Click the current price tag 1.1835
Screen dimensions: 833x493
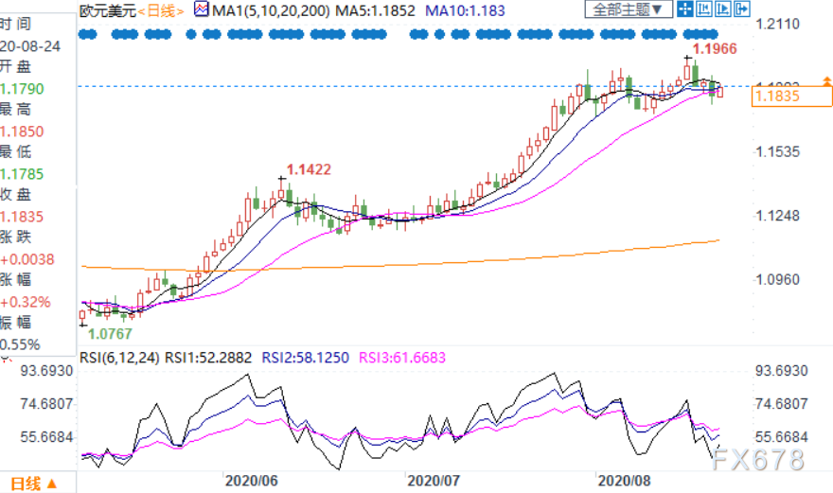pos(791,97)
